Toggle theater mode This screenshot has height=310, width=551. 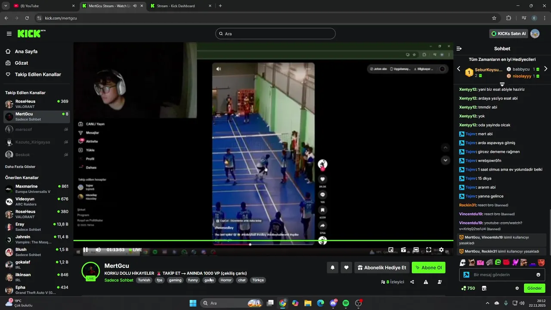pyautogui.click(x=416, y=250)
